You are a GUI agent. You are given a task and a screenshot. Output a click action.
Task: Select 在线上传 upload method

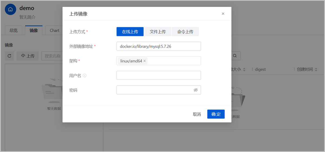(x=130, y=32)
